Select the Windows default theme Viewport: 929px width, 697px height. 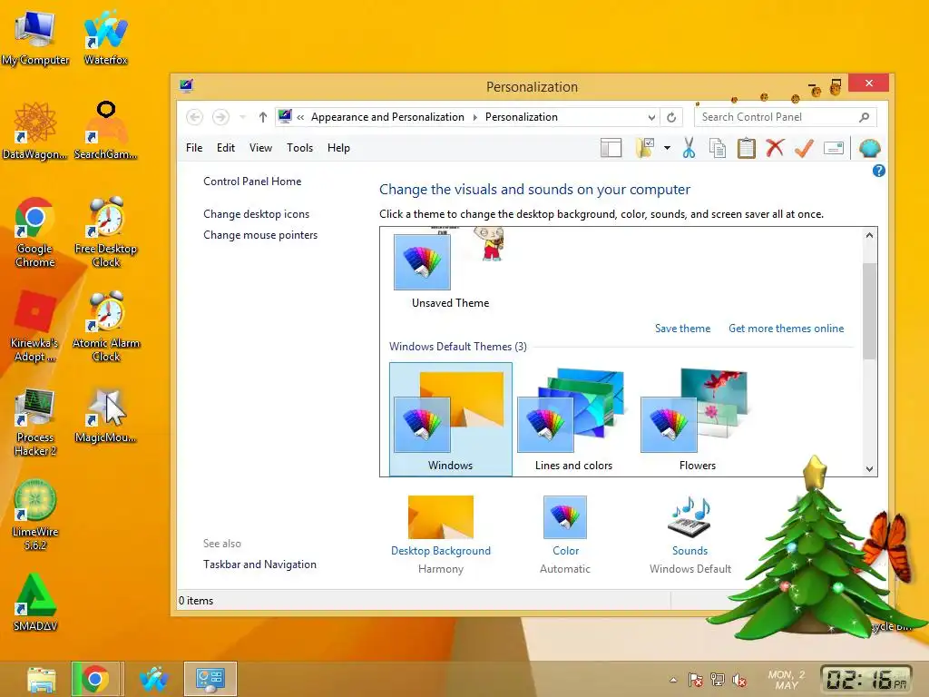point(450,419)
